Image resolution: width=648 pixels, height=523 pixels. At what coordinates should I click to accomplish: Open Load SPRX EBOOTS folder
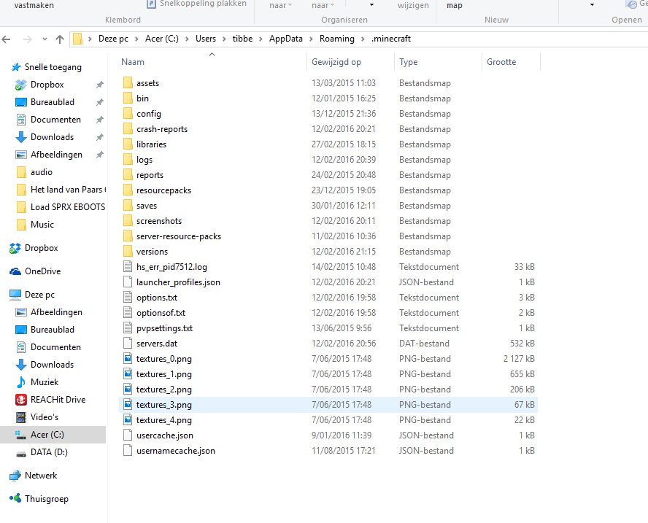tap(61, 207)
